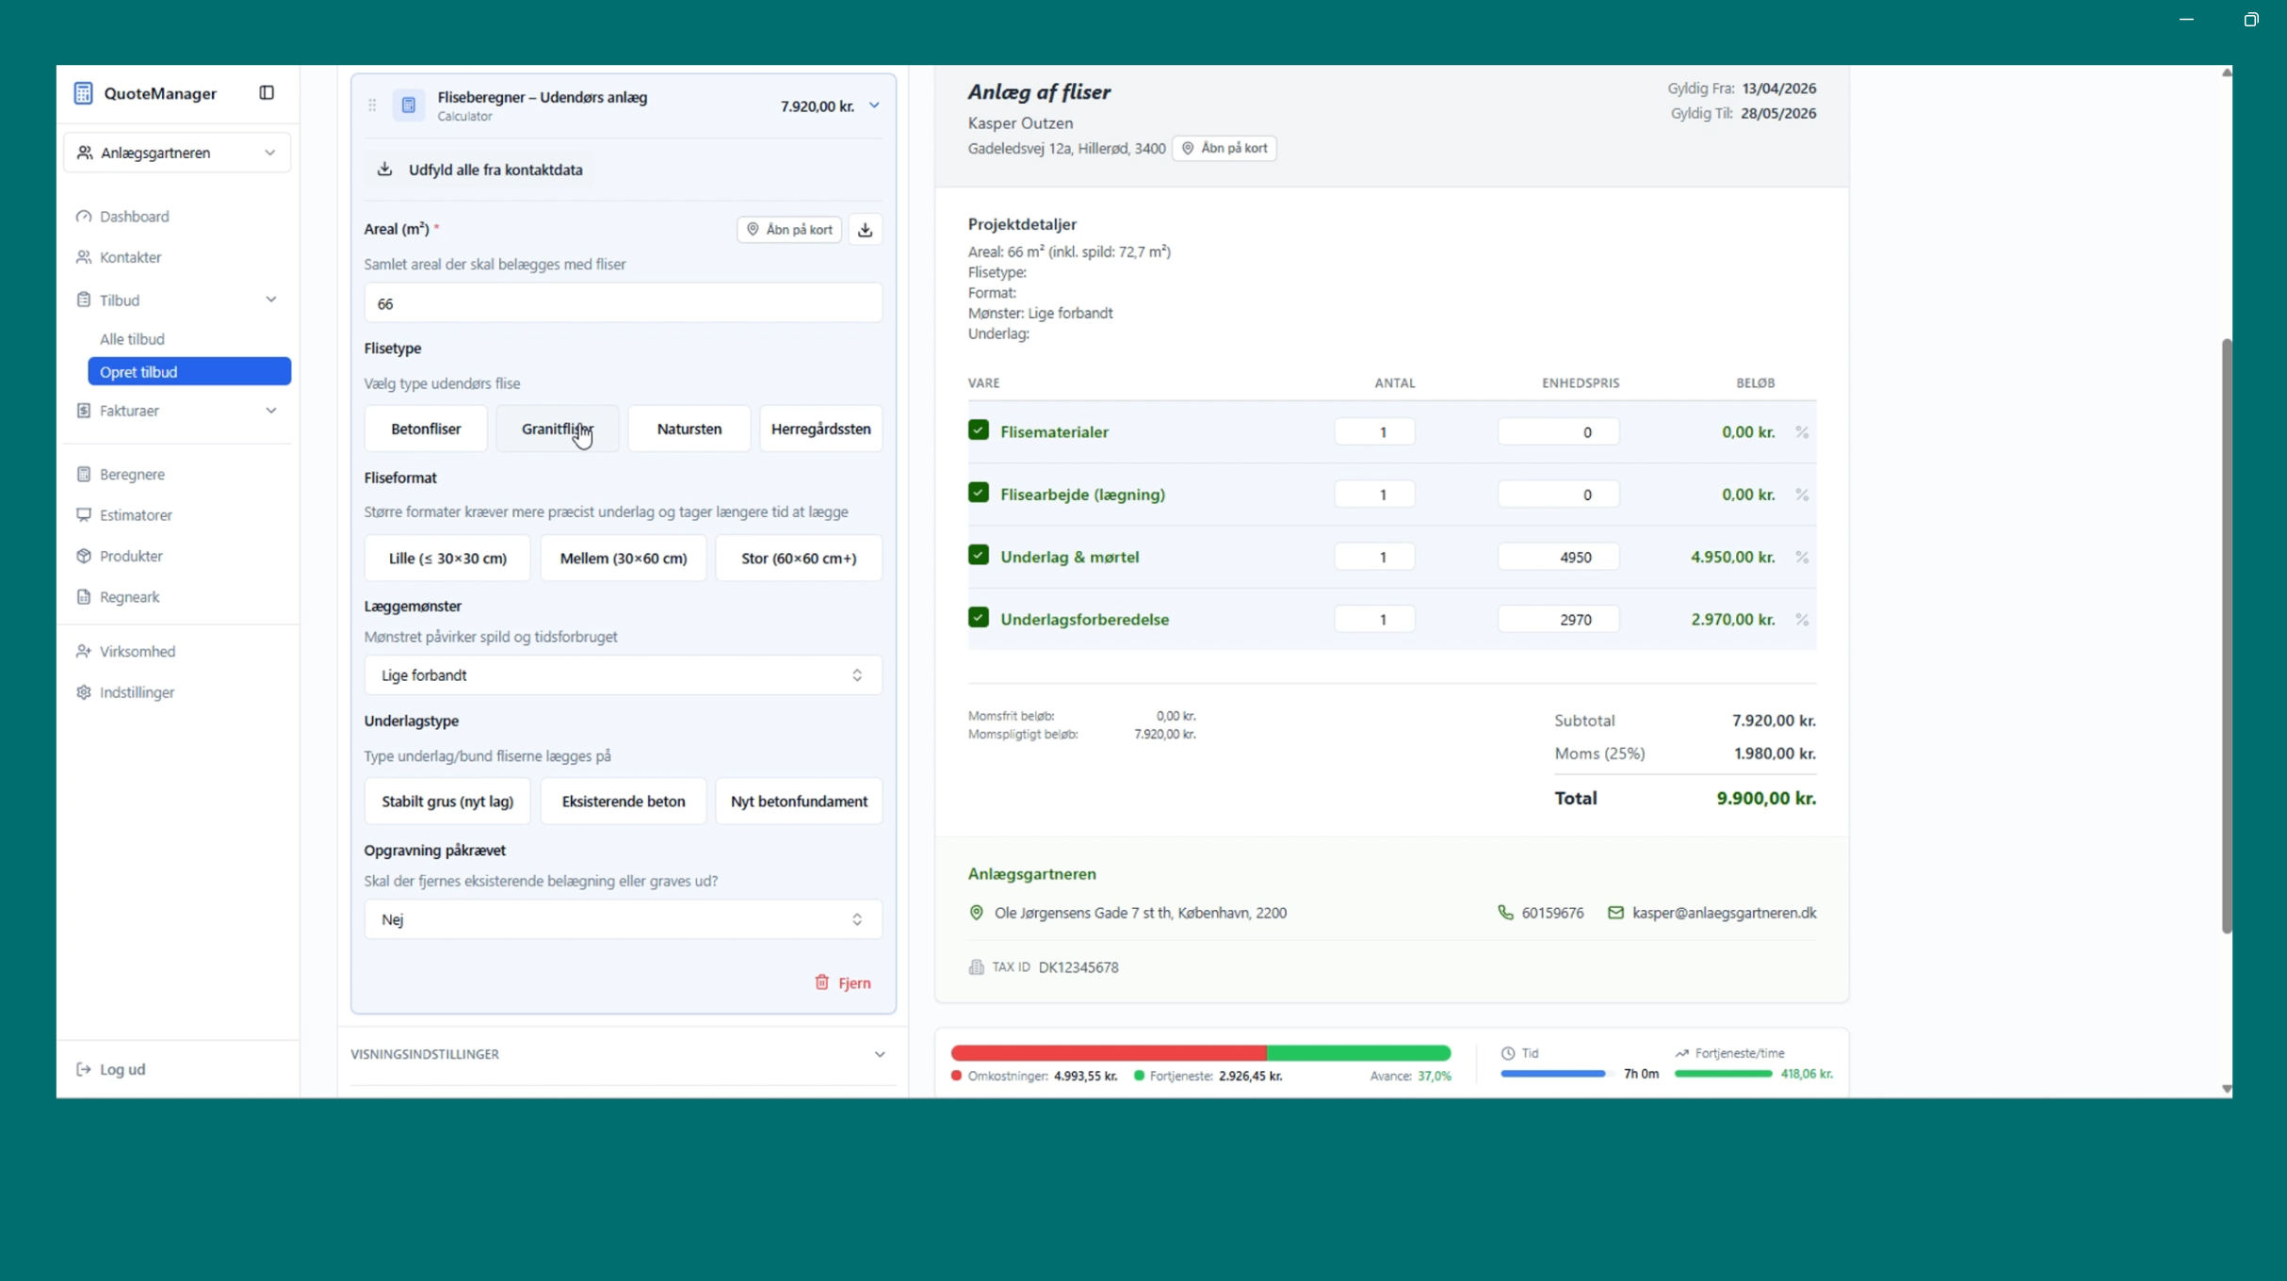Click the percent icon on Underlagsforberedelse row
This screenshot has width=2287, height=1281.
1801,620
